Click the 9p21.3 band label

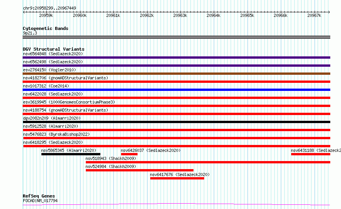(x=30, y=33)
